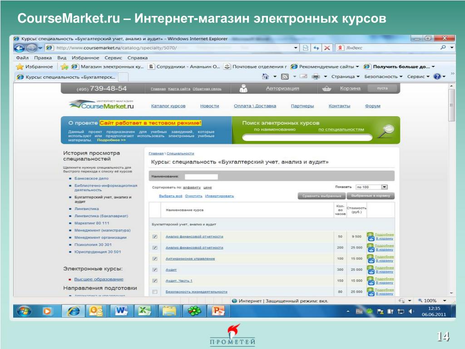Click the Refresh page icon
465x349 pixels.
tap(316, 48)
